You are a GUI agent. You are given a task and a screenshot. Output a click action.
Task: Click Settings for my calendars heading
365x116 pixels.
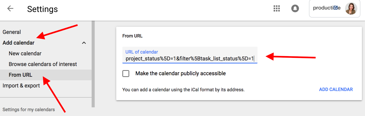pyautogui.click(x=29, y=110)
